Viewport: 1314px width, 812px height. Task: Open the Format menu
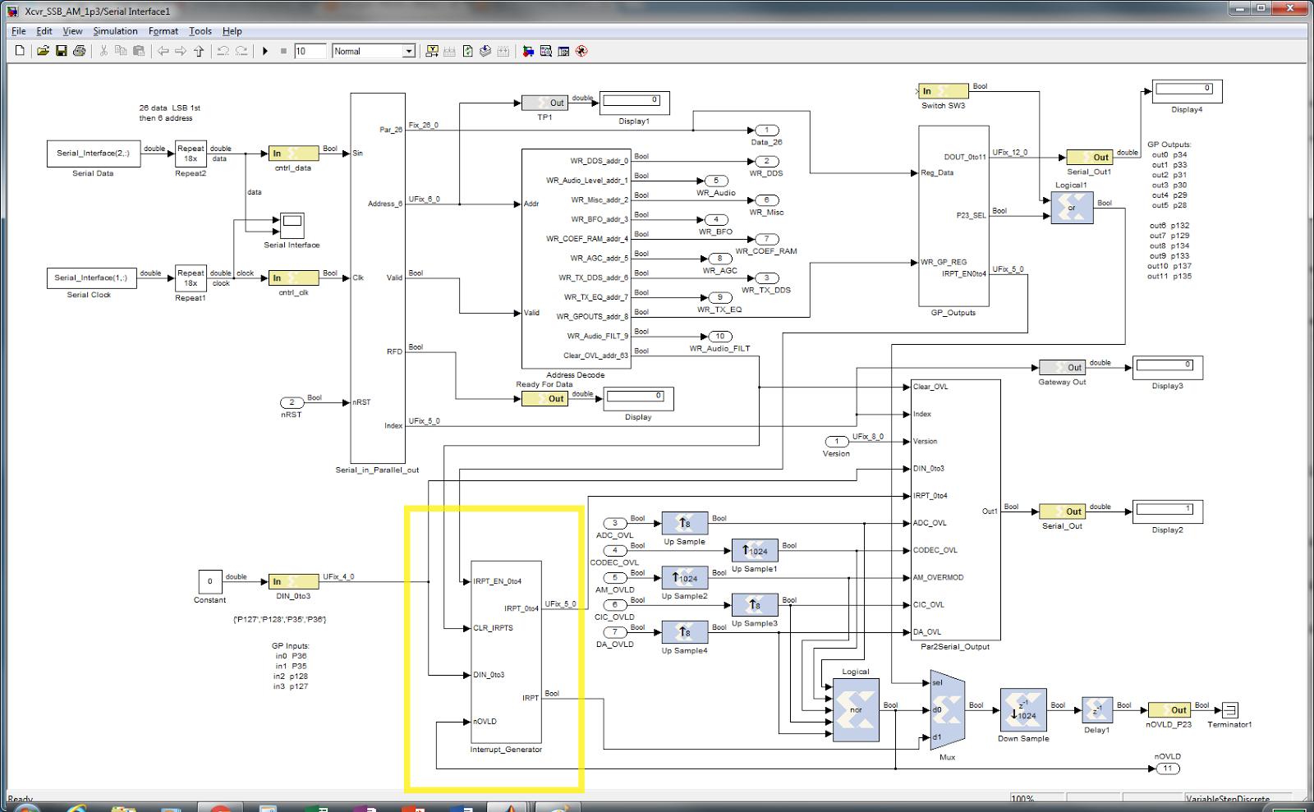click(x=163, y=31)
